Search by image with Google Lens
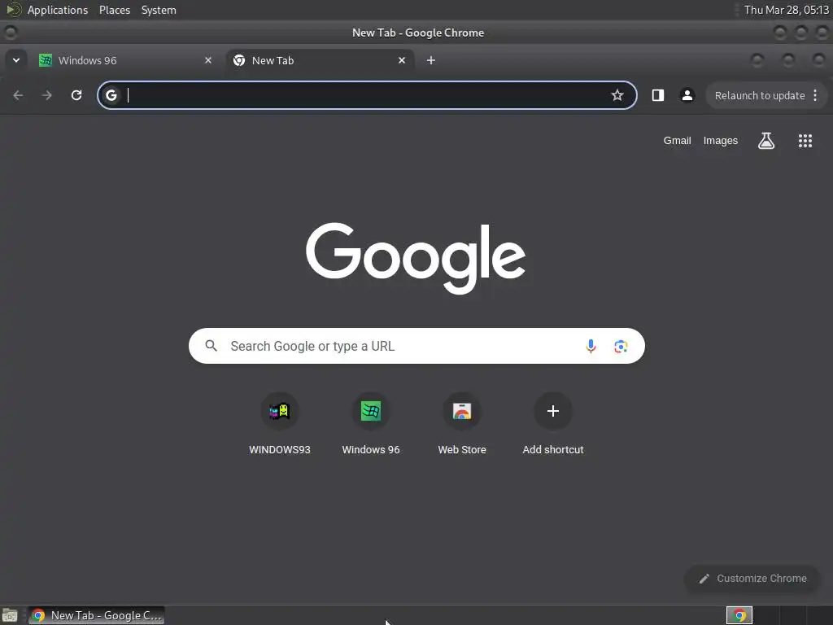The height and width of the screenshot is (625, 833). tap(621, 346)
